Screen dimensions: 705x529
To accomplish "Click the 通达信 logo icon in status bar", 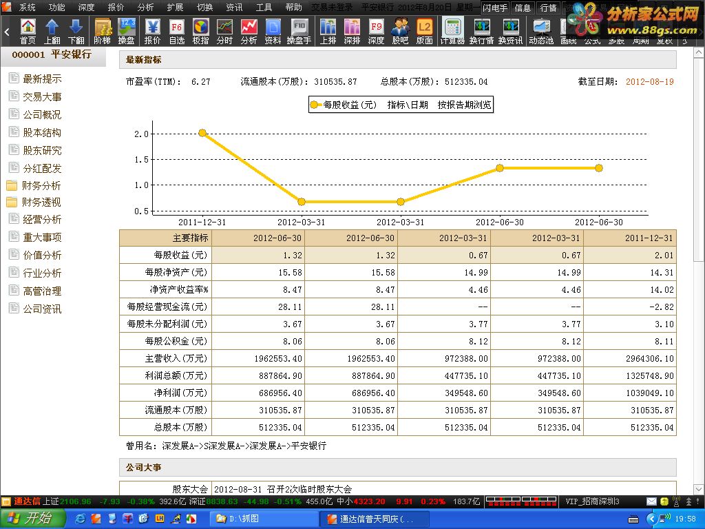I will tap(6, 501).
